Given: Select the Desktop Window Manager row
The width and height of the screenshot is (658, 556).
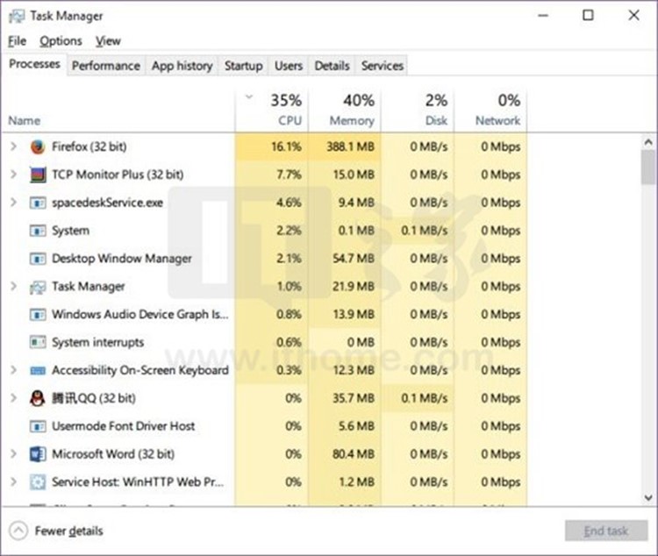Looking at the screenshot, I should point(121,259).
